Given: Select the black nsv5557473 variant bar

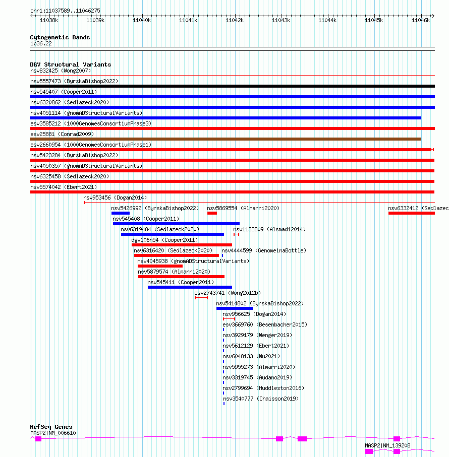Looking at the screenshot, I should coord(232,86).
